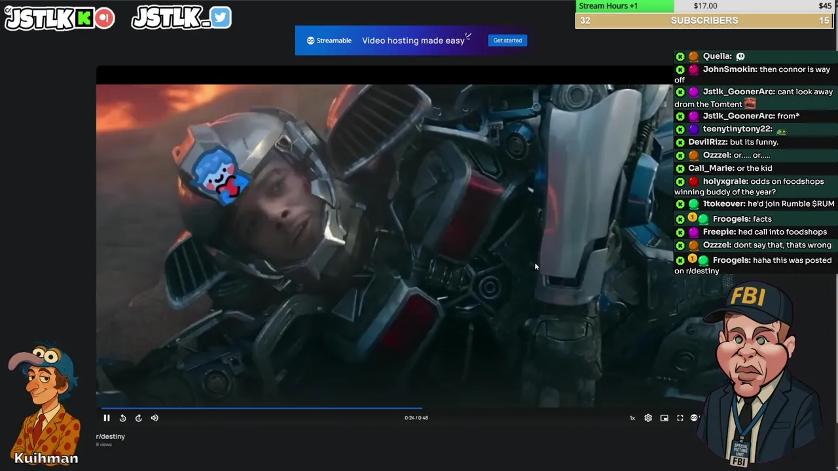Click the green badge next to 1tokeover
Screen dimensions: 838x471
[x=693, y=204]
